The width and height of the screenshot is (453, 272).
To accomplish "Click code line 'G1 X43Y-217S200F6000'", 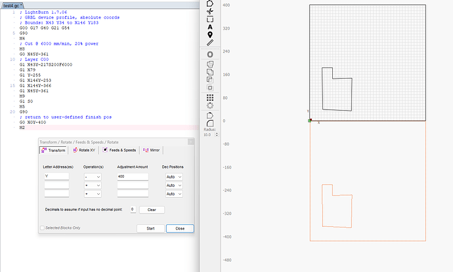I will coord(46,65).
